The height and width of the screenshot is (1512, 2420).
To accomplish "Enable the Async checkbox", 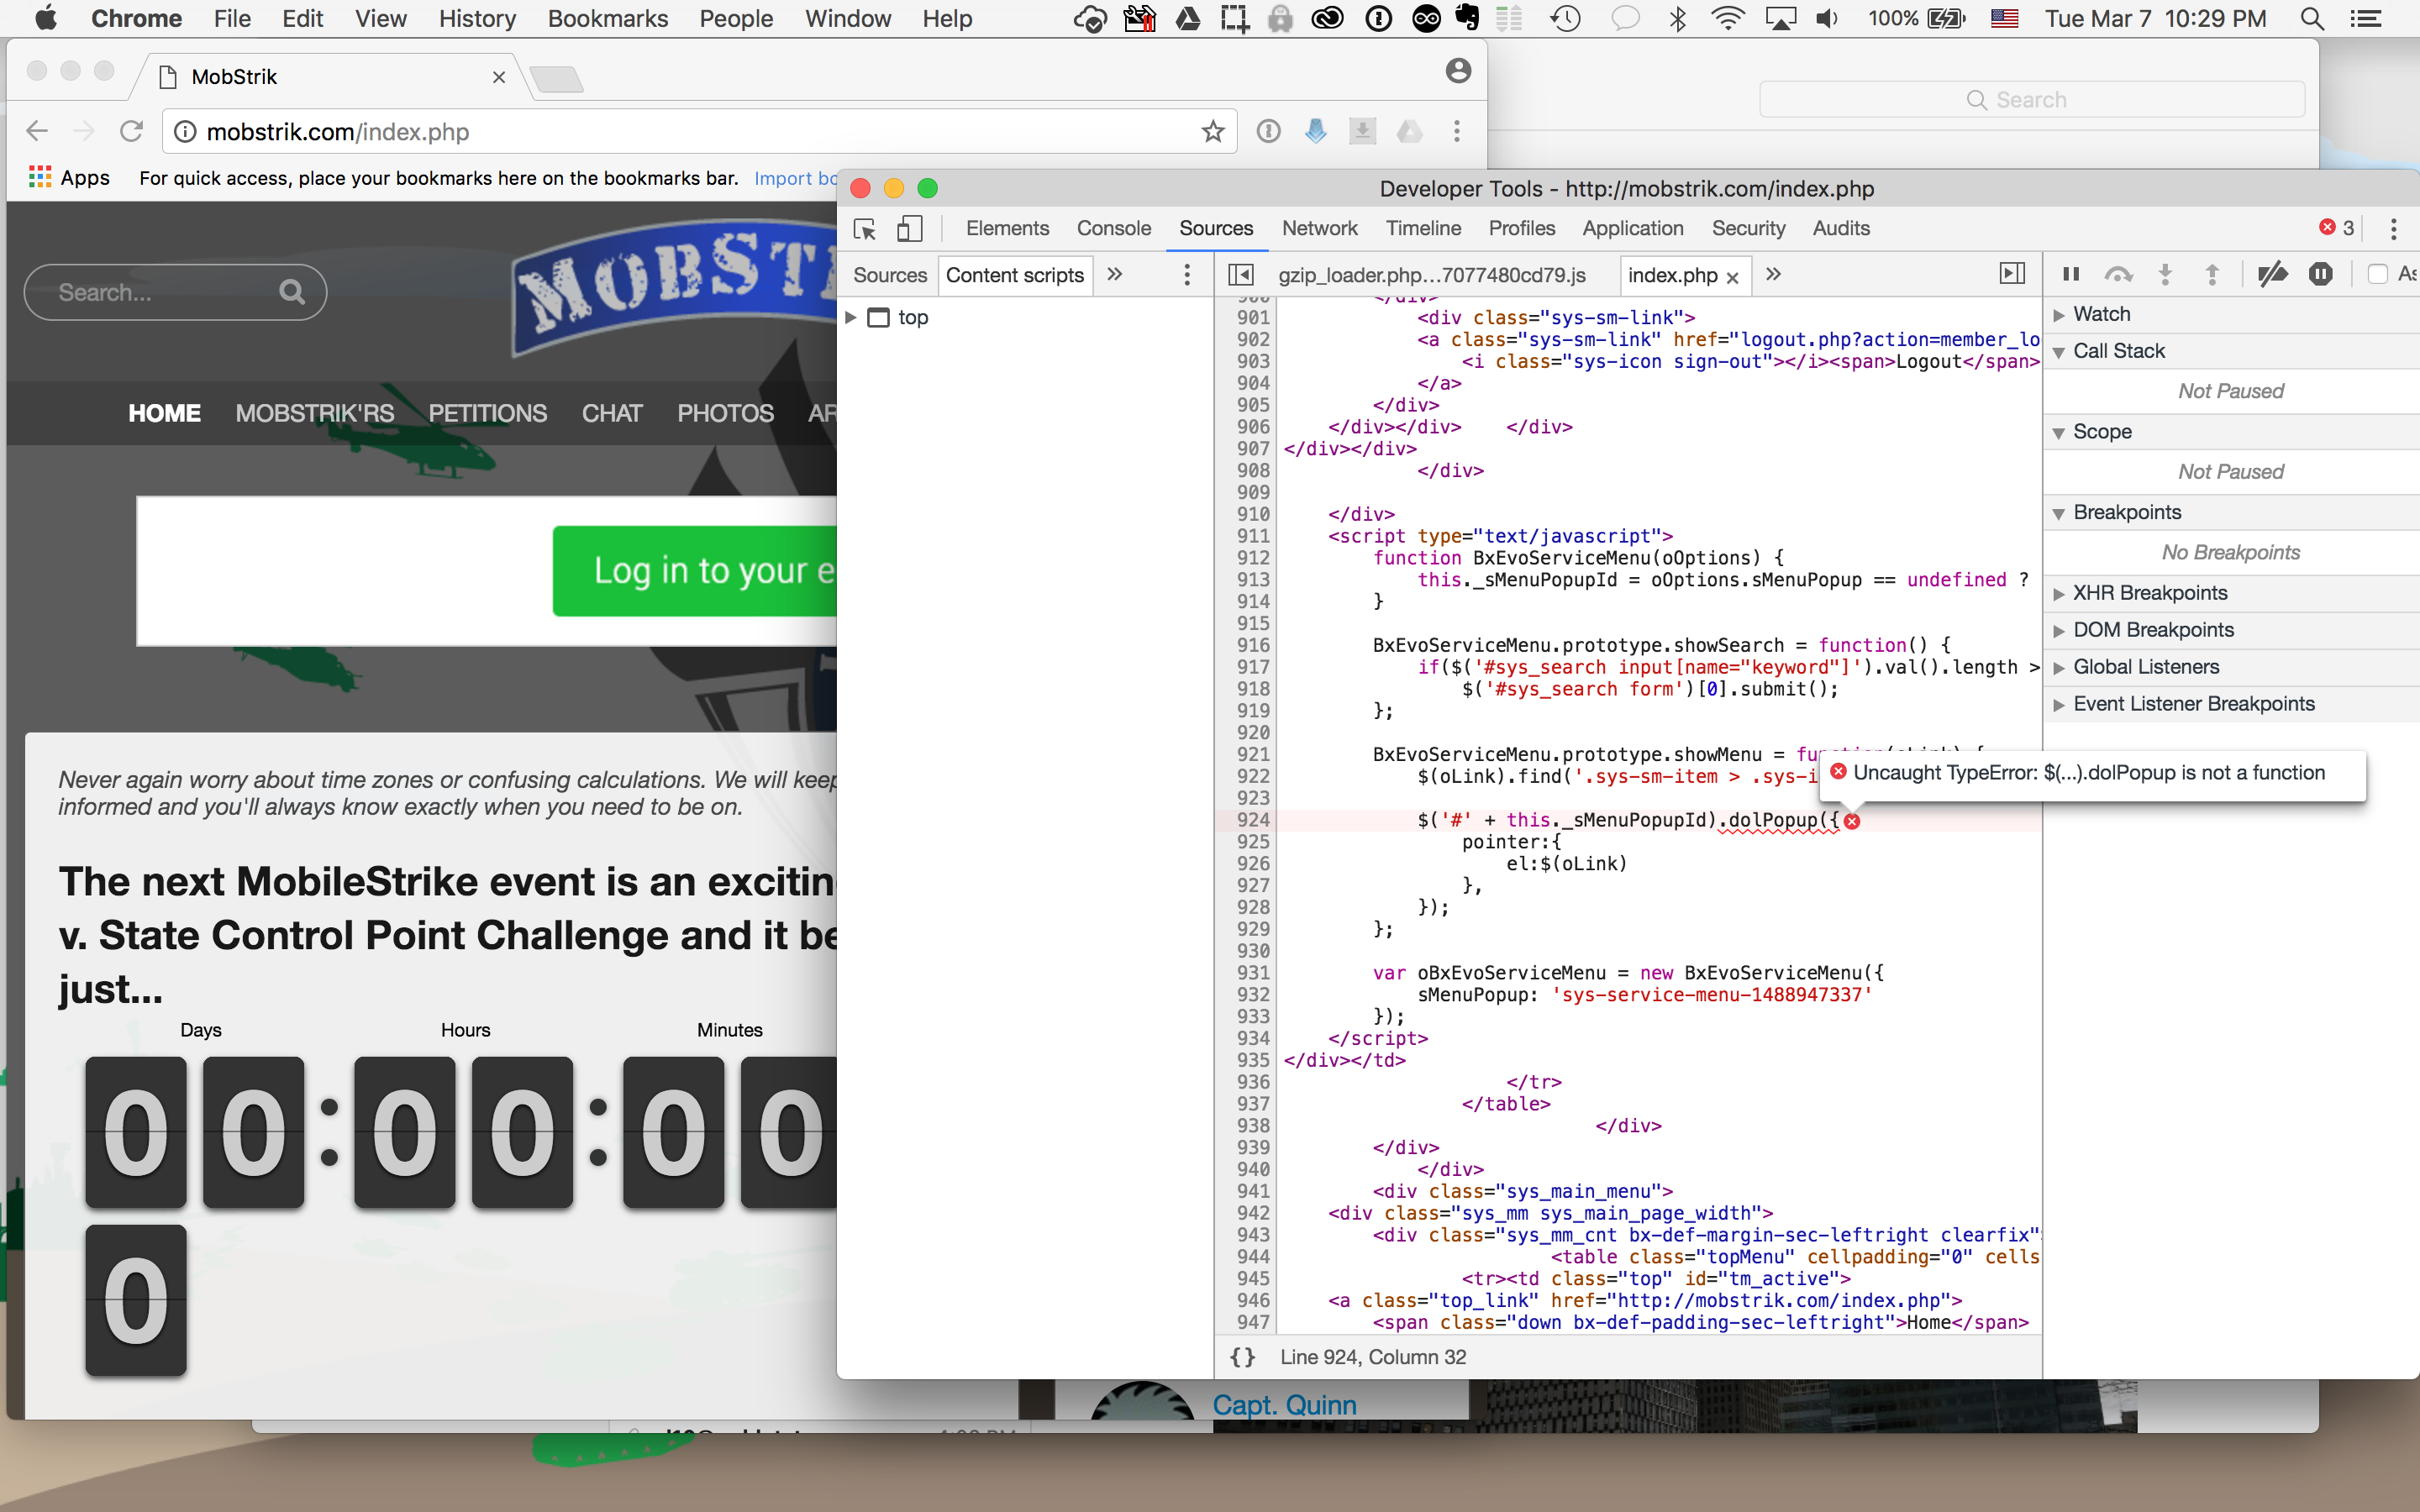I will (2378, 274).
